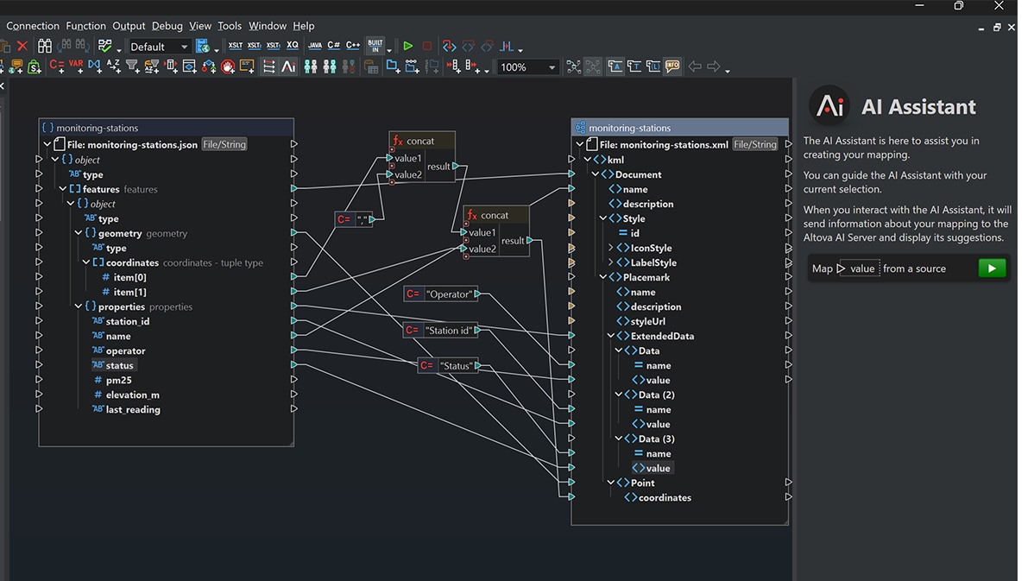Open the Connection menu

coord(32,26)
